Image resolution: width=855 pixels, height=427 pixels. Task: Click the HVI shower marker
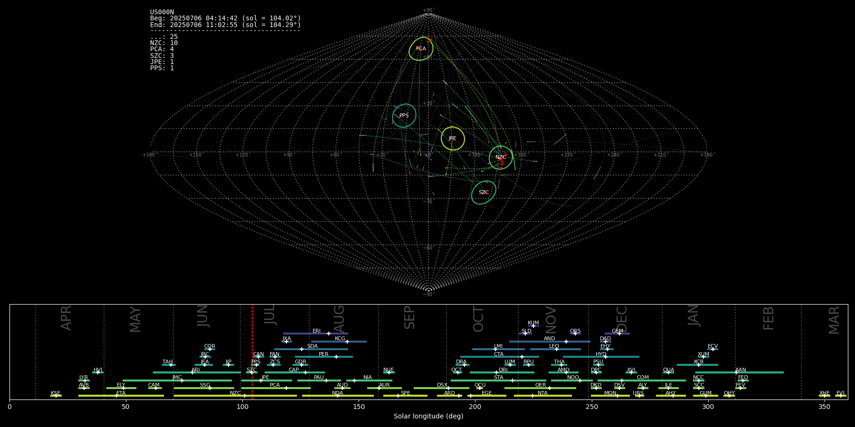click(98, 372)
